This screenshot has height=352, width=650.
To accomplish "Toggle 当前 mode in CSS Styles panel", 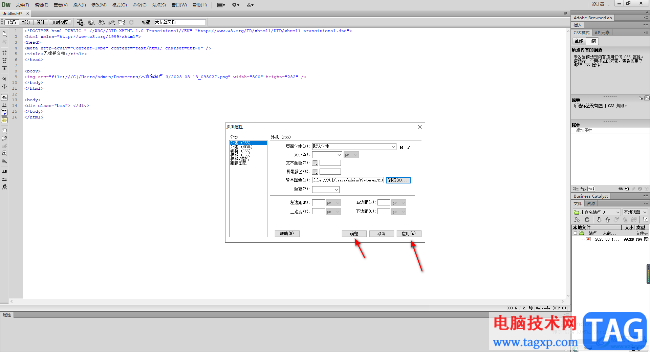I will click(592, 41).
